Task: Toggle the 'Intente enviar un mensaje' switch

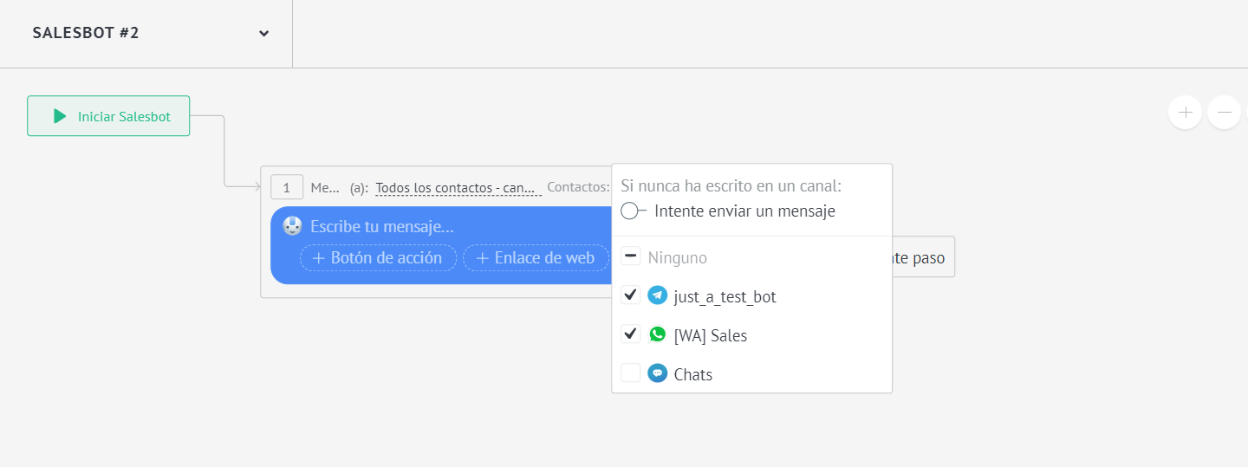Action: click(x=634, y=211)
